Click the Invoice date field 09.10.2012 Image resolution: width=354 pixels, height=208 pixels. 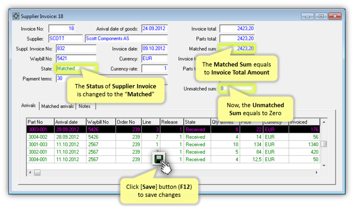click(154, 49)
